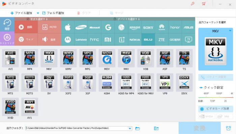Select Honor device category
The image size is (236, 134).
click(x=175, y=27)
